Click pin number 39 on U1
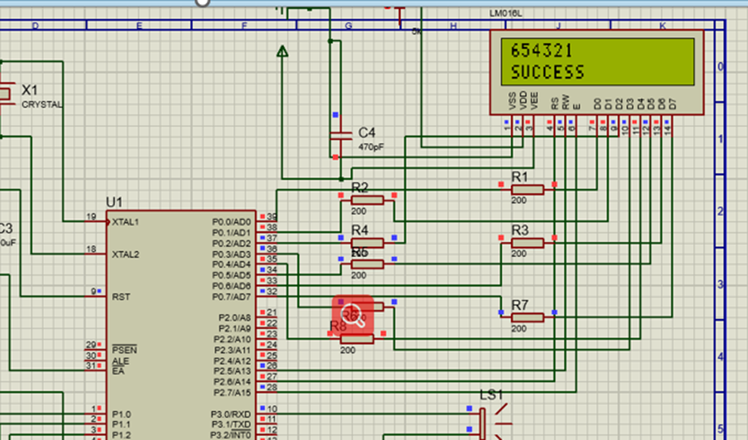This screenshot has height=440, width=748. [272, 217]
